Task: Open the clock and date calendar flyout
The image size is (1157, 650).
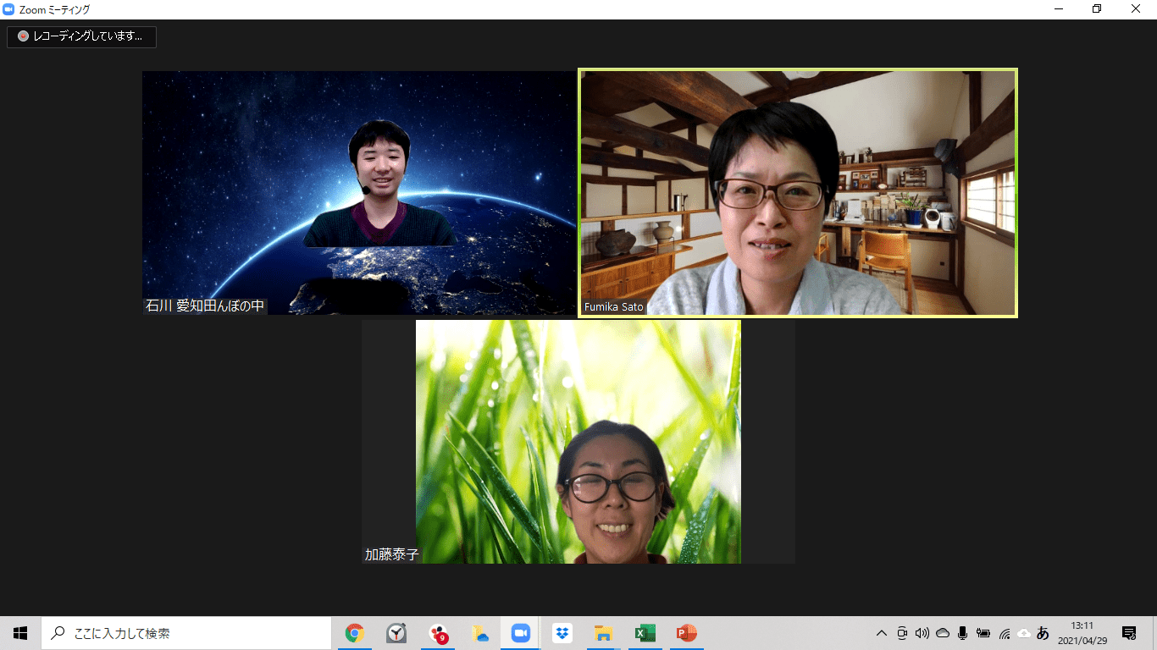Action: click(1081, 633)
